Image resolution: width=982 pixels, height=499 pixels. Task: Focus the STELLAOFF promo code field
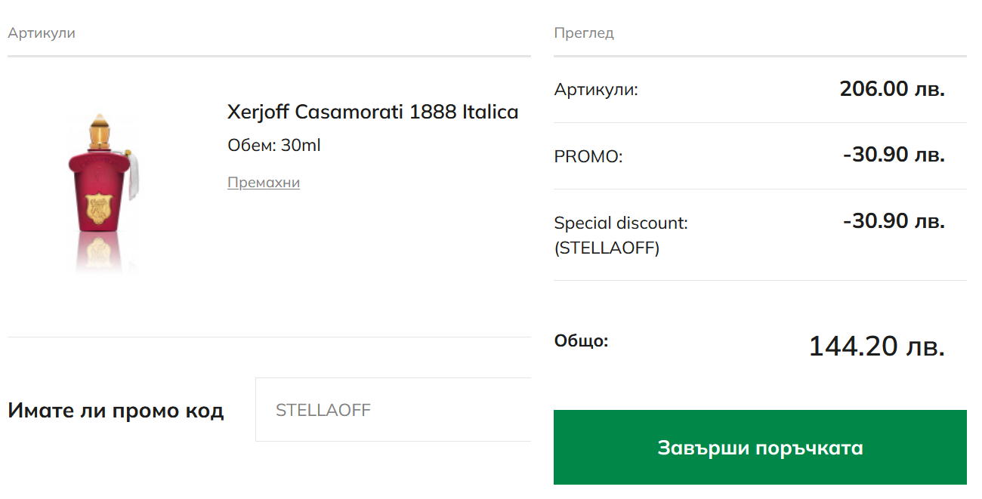(x=393, y=410)
